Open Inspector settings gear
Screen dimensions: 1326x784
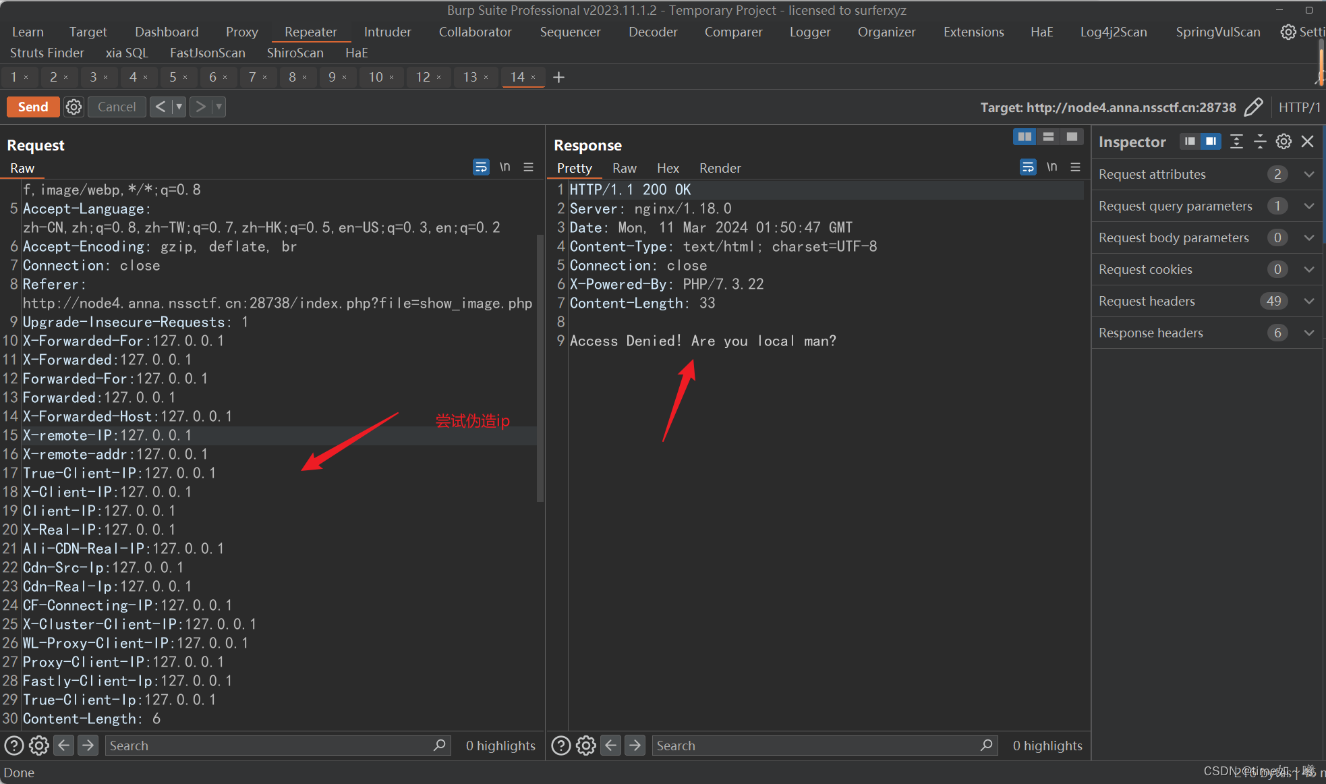point(1284,141)
